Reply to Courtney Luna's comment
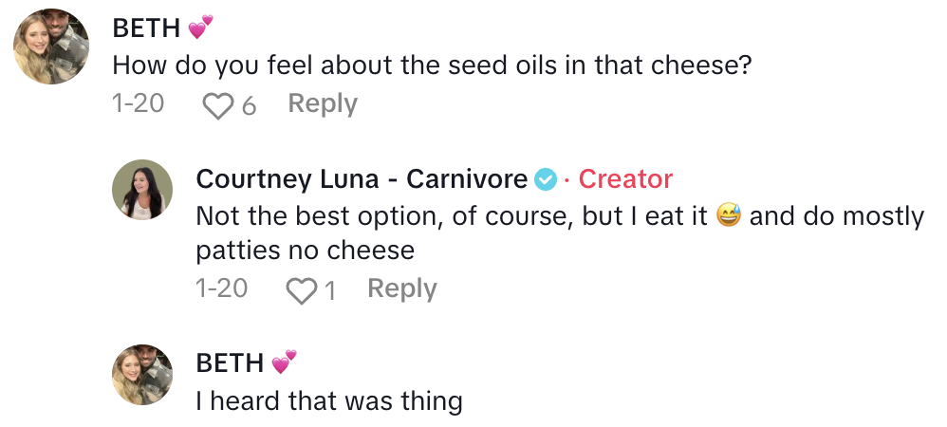This screenshot has width=947, height=427. [402, 289]
